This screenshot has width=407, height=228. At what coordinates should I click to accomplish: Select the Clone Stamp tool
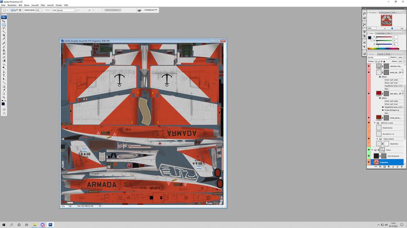point(4,50)
